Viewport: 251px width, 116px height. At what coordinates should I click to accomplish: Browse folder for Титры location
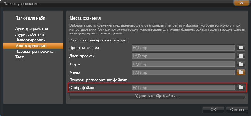coord(241,64)
